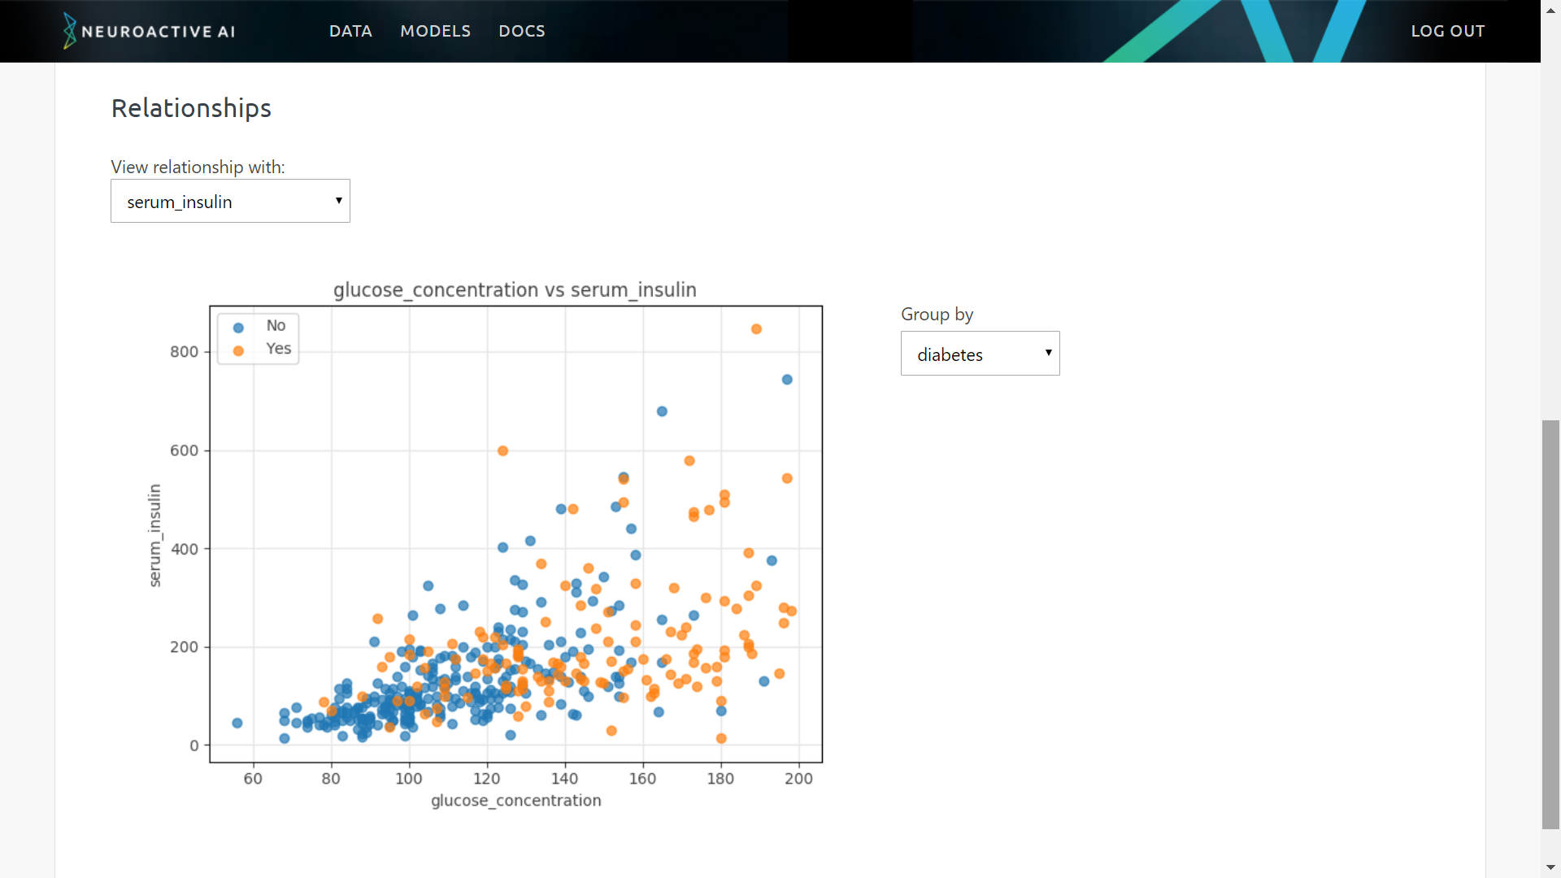The width and height of the screenshot is (1561, 878).
Task: Click the browser scrollbar down arrow
Action: point(1551,867)
